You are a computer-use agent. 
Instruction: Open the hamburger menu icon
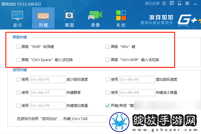click(x=187, y=3)
